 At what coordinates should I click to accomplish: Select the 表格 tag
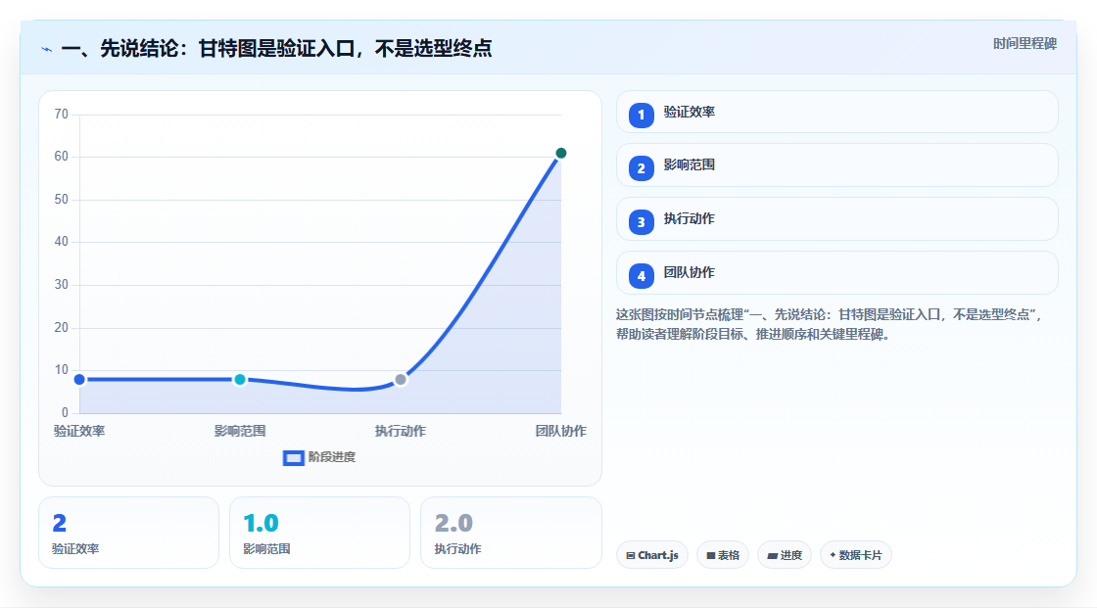pyautogui.click(x=723, y=555)
